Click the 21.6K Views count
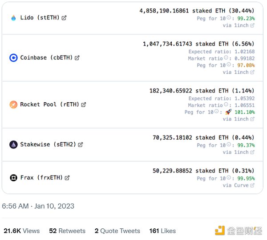 [21, 231]
